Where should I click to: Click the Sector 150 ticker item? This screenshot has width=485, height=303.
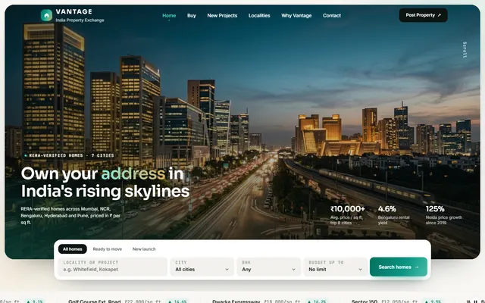397,301
